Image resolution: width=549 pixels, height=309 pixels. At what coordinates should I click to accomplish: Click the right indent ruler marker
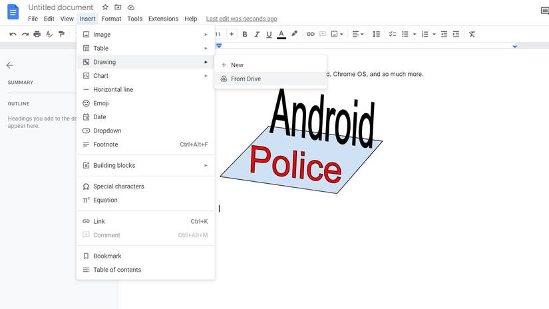[514, 46]
